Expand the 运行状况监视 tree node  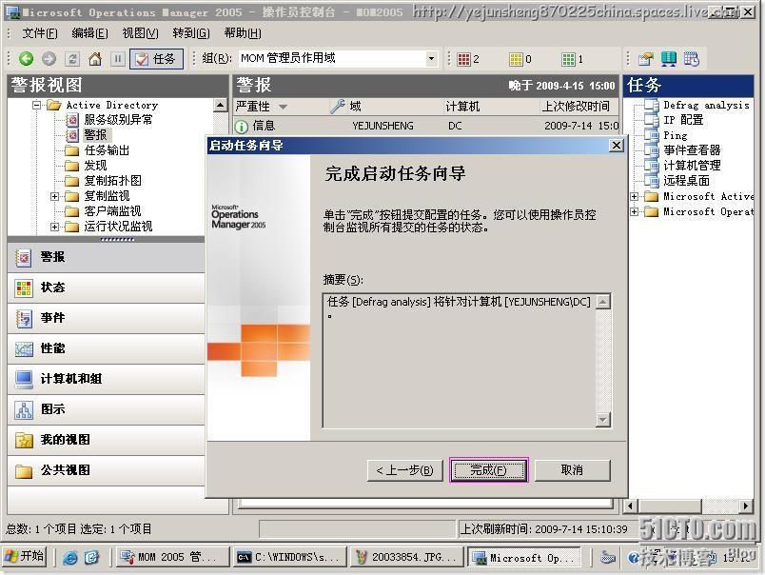pyautogui.click(x=54, y=227)
